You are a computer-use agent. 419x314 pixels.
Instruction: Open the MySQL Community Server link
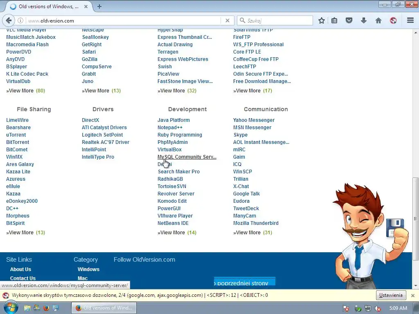click(x=187, y=157)
